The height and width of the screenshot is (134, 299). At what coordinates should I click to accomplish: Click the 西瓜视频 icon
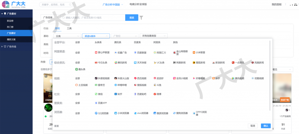135,78
